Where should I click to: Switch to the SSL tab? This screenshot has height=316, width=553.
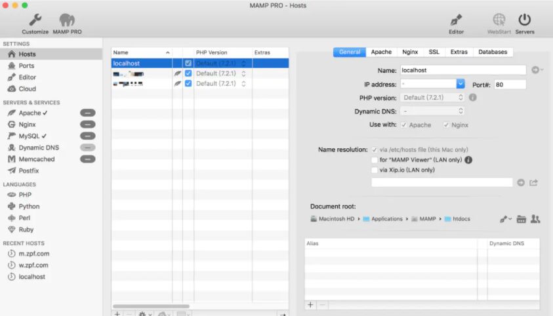(x=434, y=52)
